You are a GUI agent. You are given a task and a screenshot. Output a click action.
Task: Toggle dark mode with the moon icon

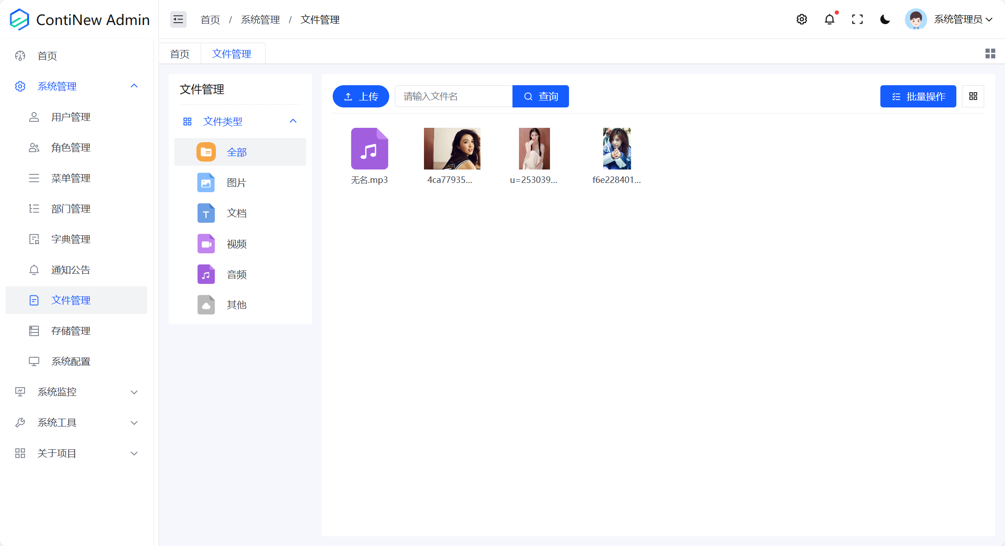tap(885, 19)
